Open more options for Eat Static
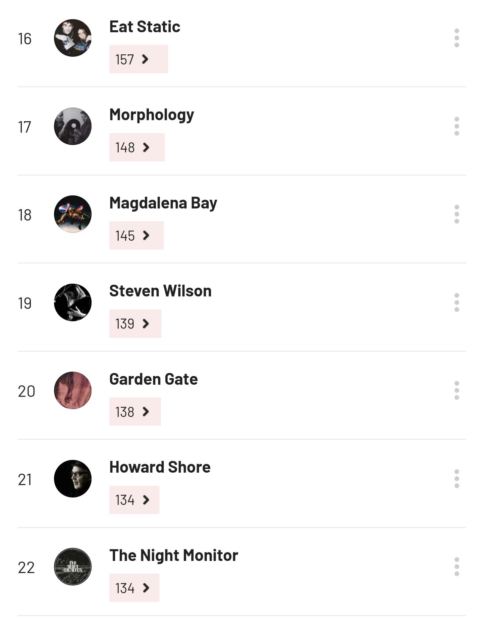The height and width of the screenshot is (617, 483). click(457, 38)
